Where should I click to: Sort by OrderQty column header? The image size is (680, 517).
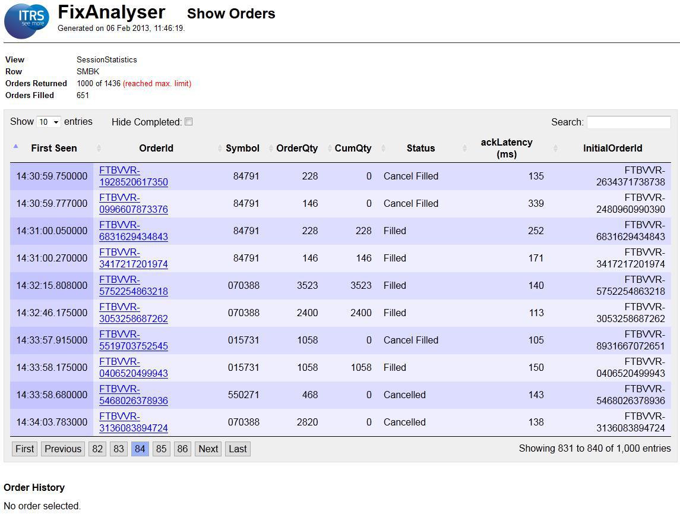click(x=297, y=149)
